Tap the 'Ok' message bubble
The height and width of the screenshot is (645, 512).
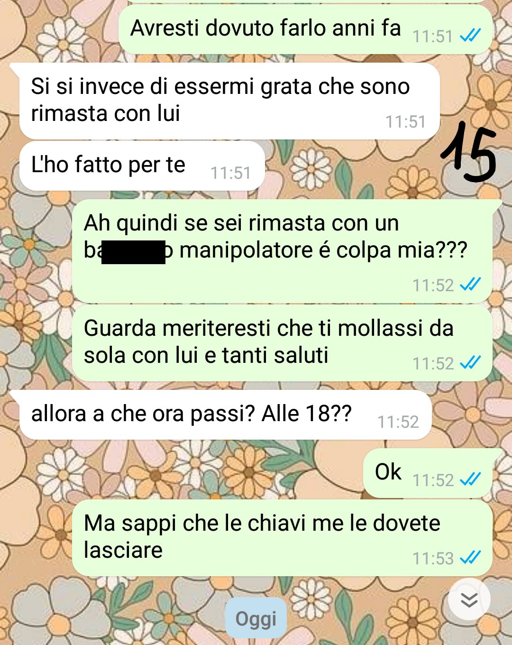pos(428,473)
